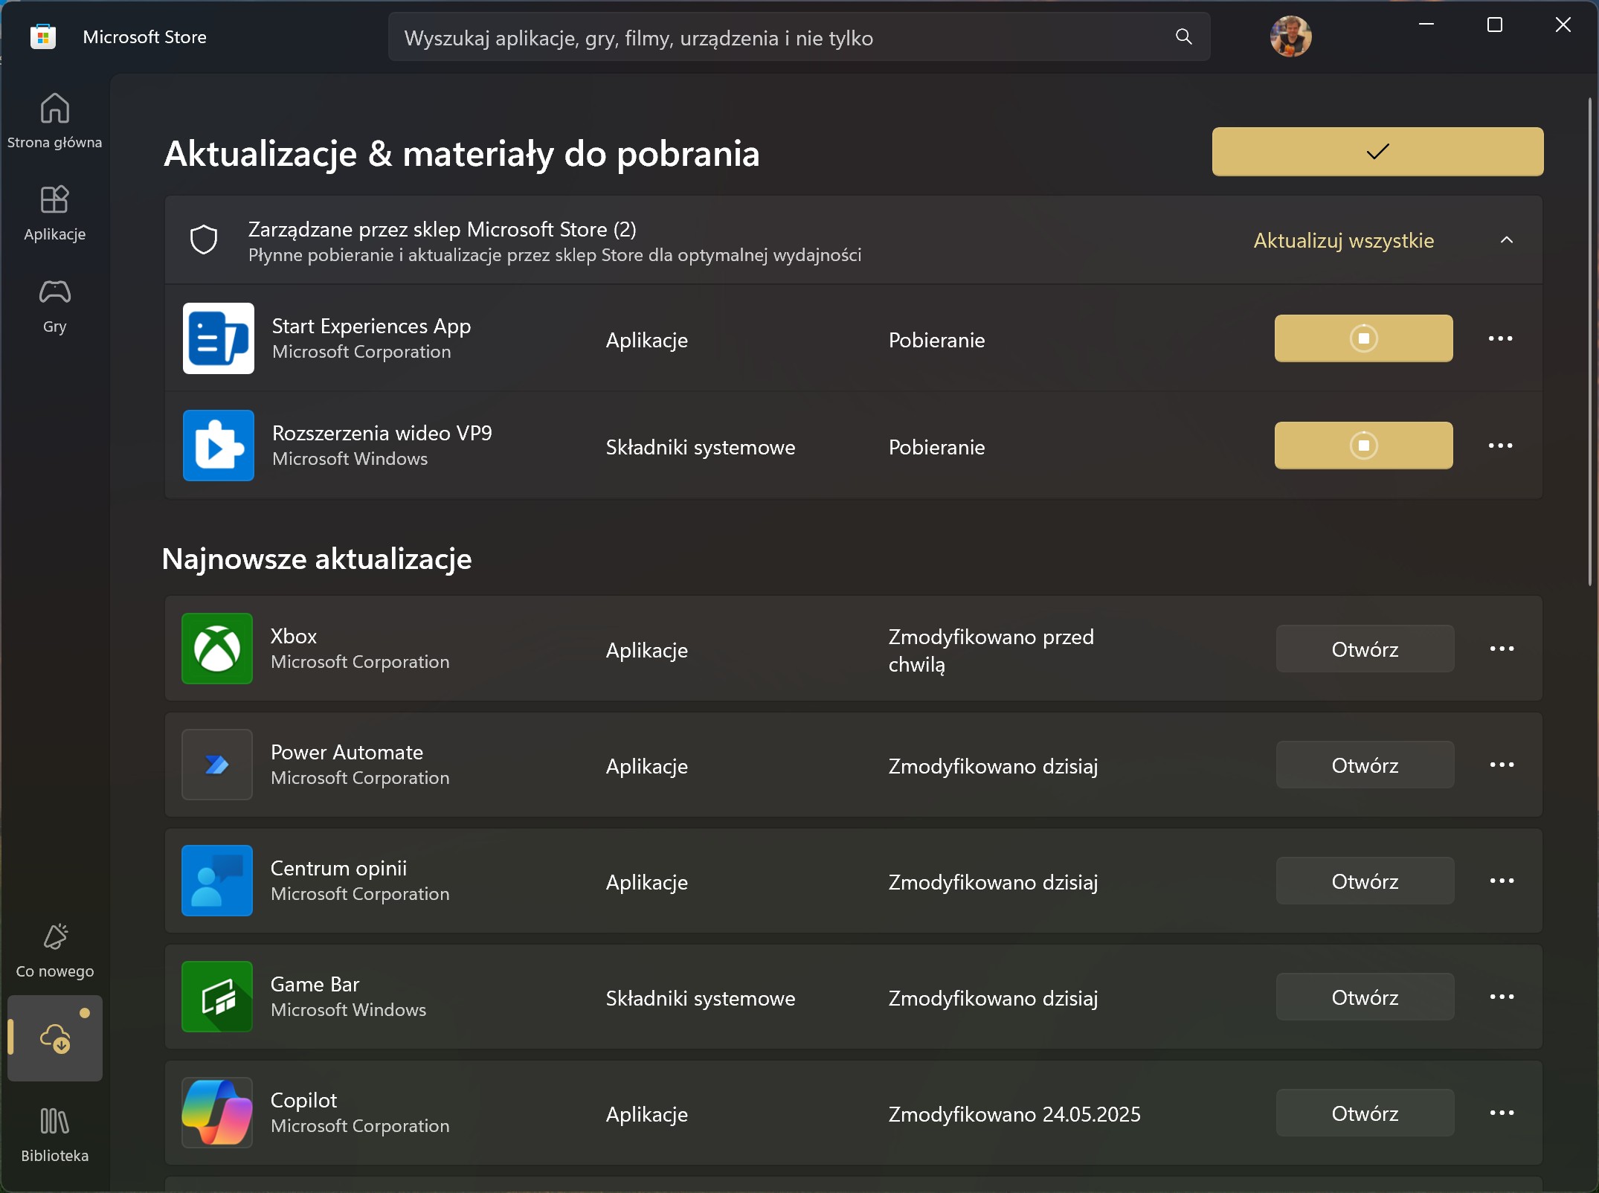Click the yellow checkmark updates button
This screenshot has height=1193, width=1599.
click(x=1377, y=152)
